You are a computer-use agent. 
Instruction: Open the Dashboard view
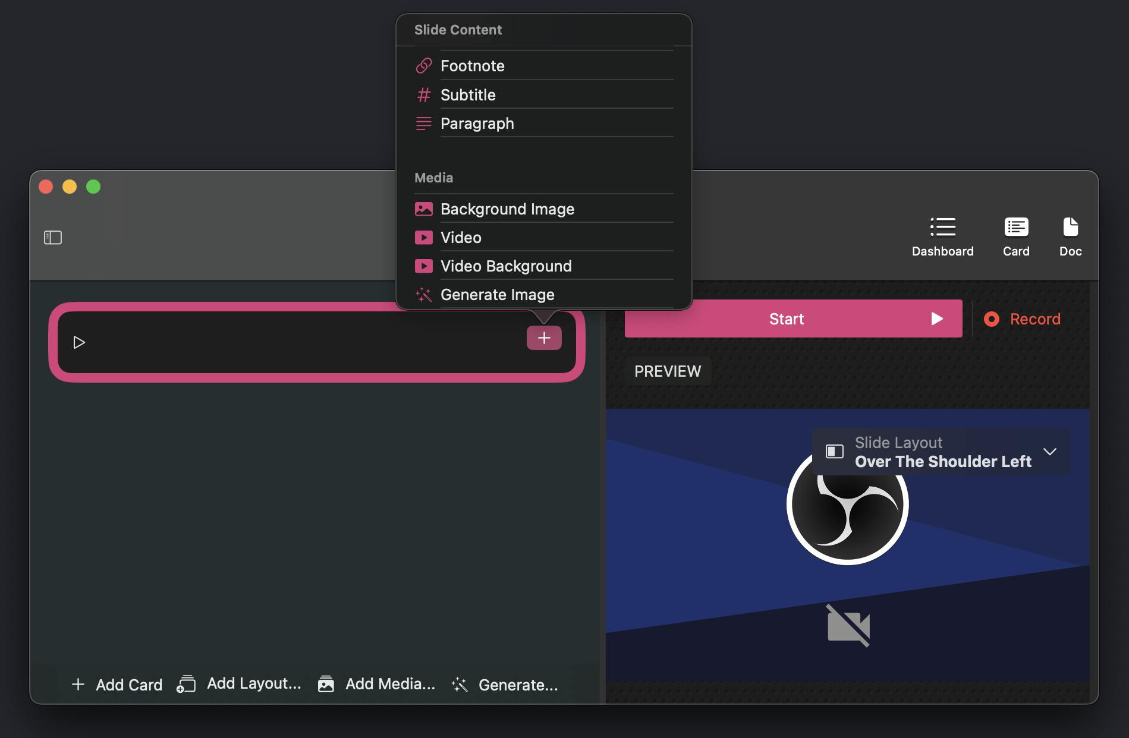(942, 236)
